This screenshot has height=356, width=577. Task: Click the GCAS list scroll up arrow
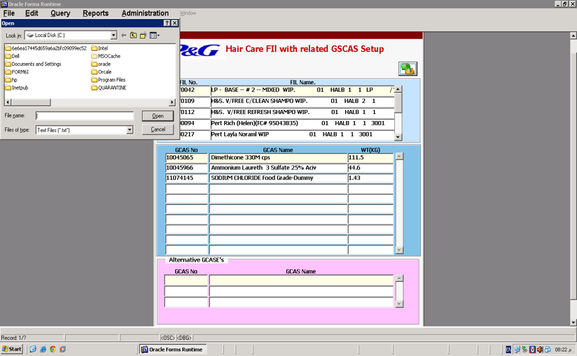(x=399, y=157)
